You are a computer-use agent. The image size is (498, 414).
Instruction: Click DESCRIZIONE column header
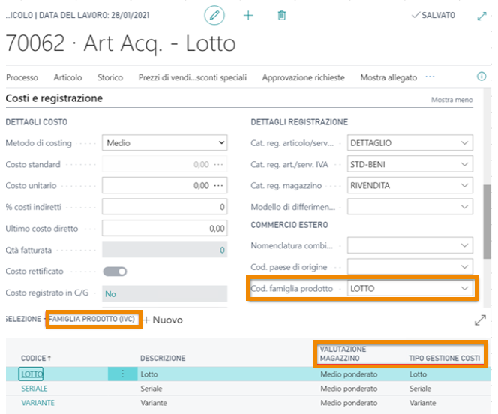(x=163, y=358)
